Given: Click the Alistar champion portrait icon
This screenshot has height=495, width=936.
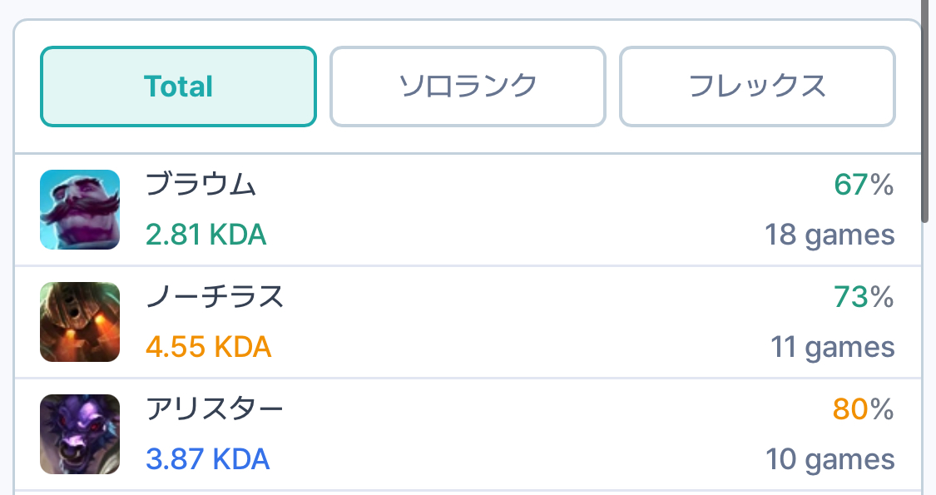Looking at the screenshot, I should [x=80, y=434].
